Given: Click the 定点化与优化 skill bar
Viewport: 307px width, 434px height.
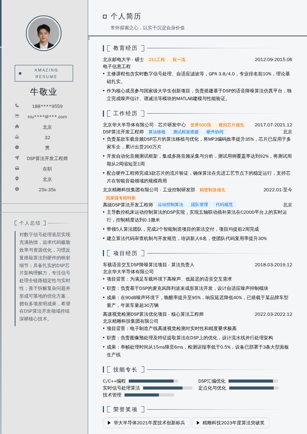Looking at the screenshot, I should click(x=254, y=388).
